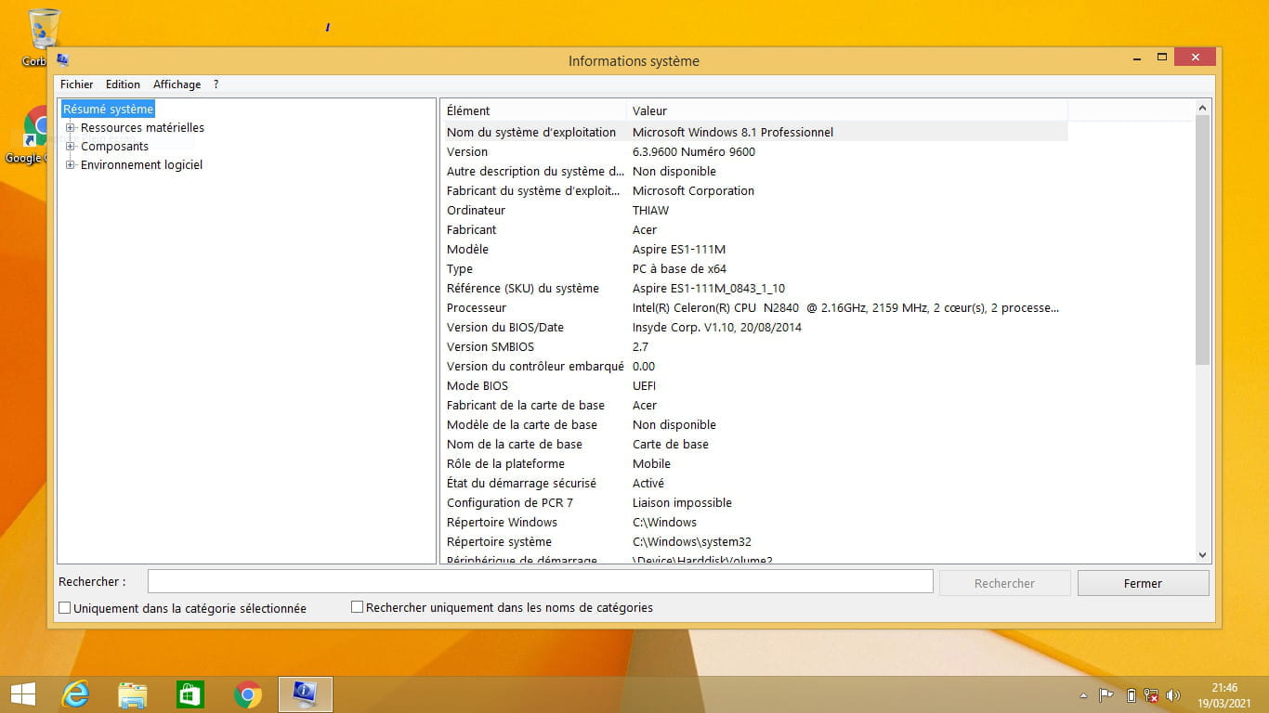The width and height of the screenshot is (1269, 713).
Task: Click the Fermer button
Action: click(x=1143, y=583)
